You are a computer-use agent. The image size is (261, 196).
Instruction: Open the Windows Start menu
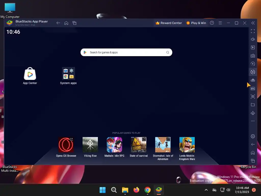tap(102, 190)
